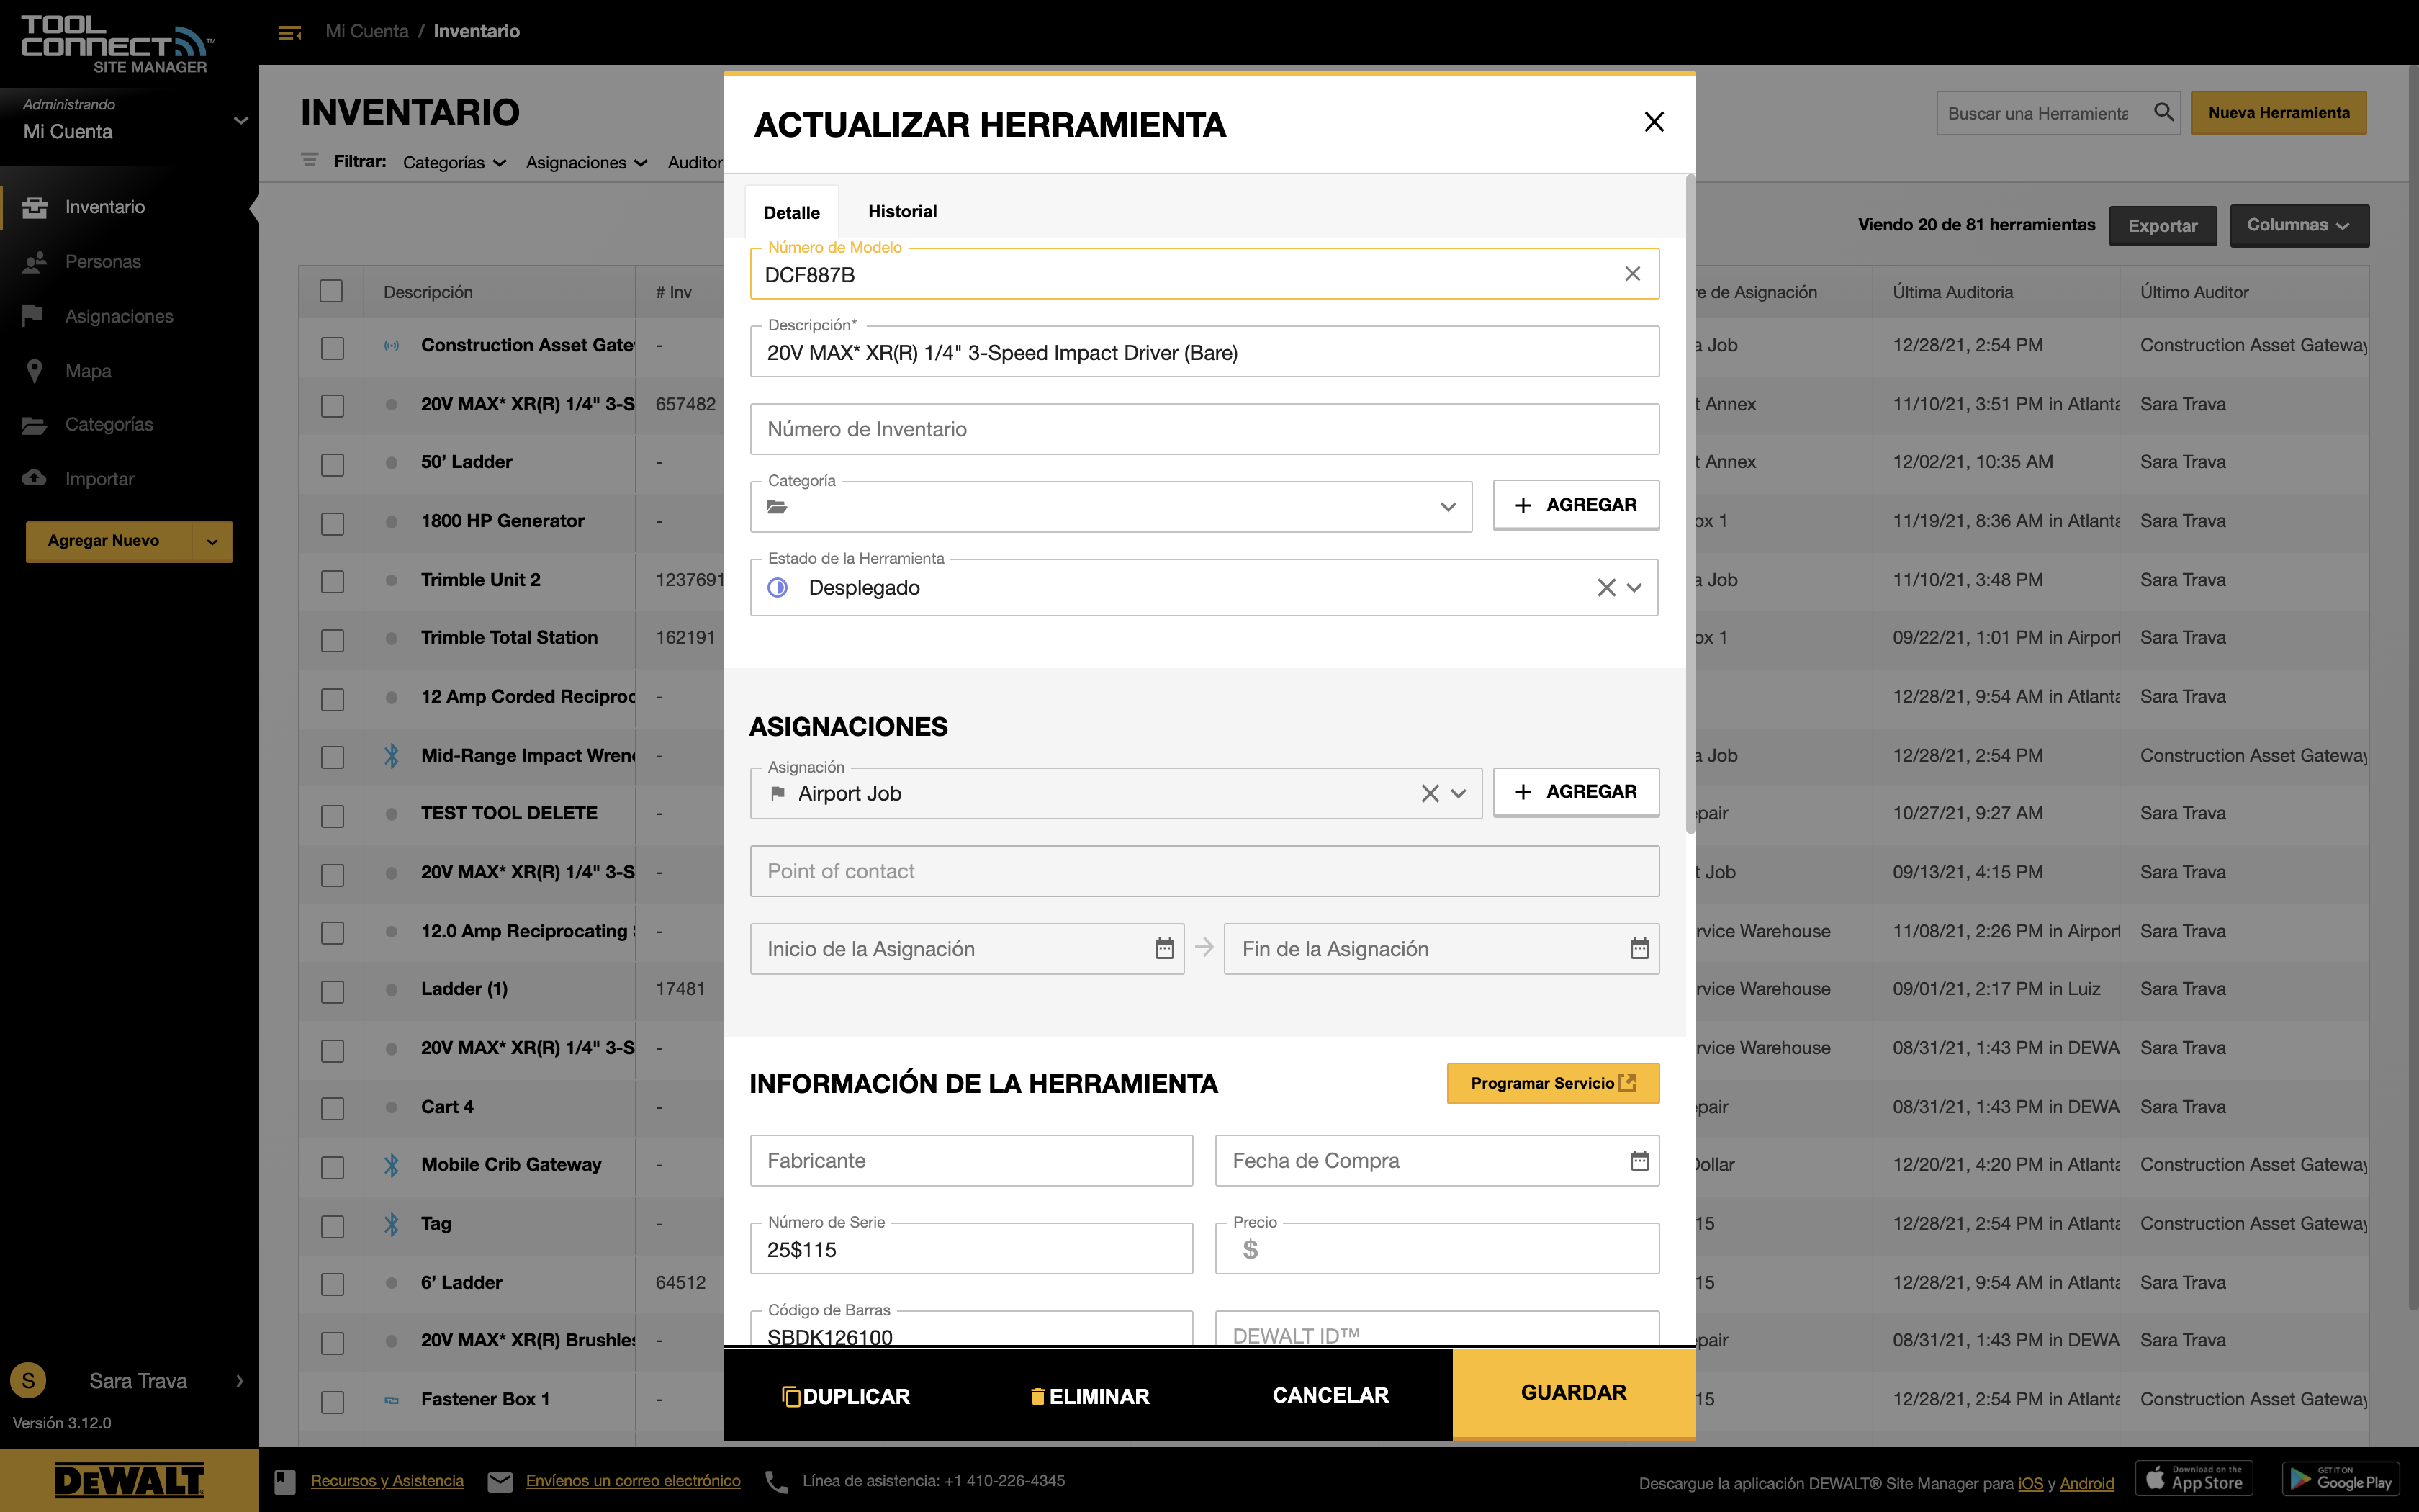2419x1512 pixels.
Task: Expand the Agregar Nuevo arrow
Action: [212, 541]
